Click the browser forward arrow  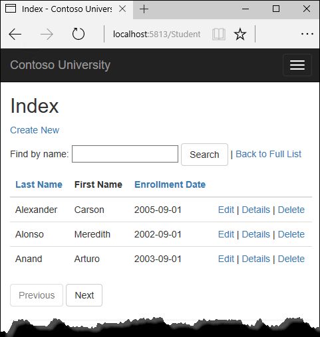tap(47, 34)
